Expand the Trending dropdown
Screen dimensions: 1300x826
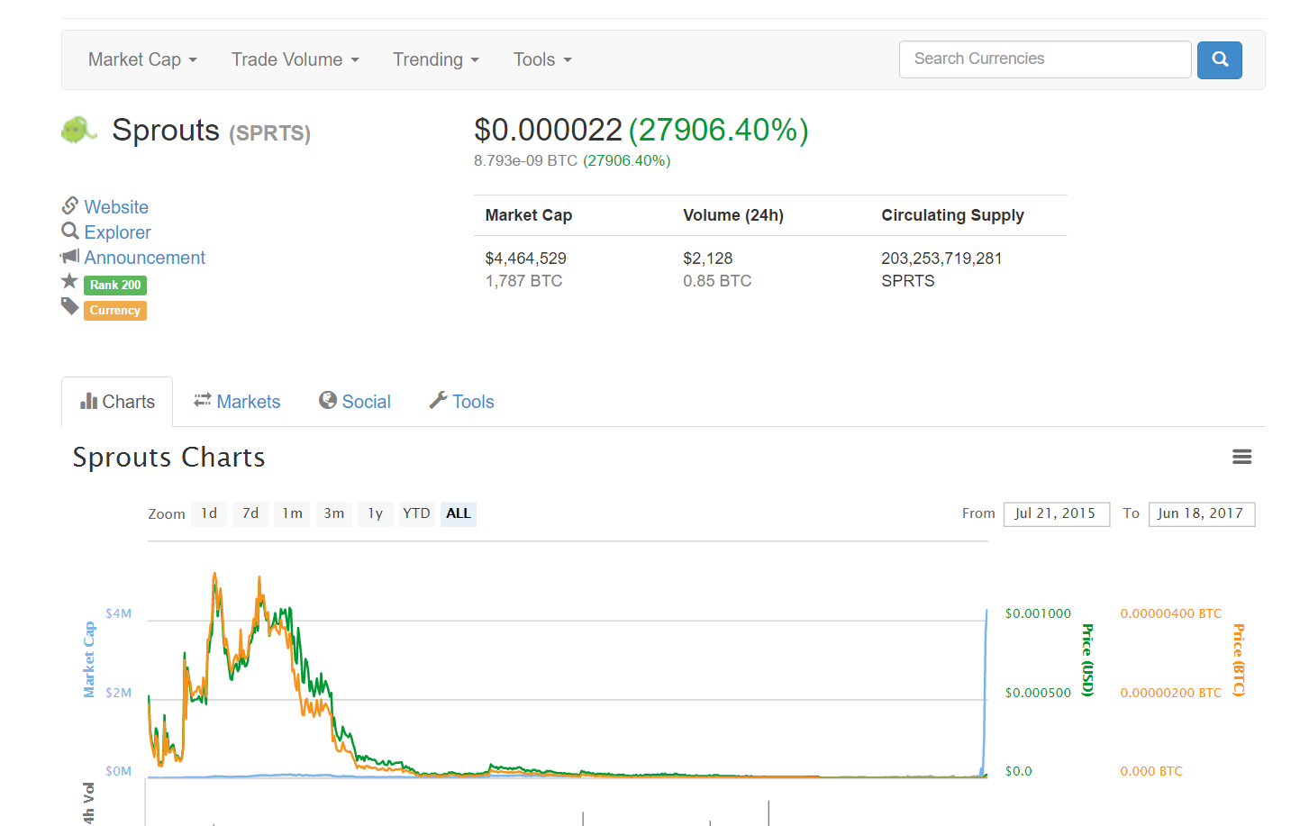(x=435, y=59)
